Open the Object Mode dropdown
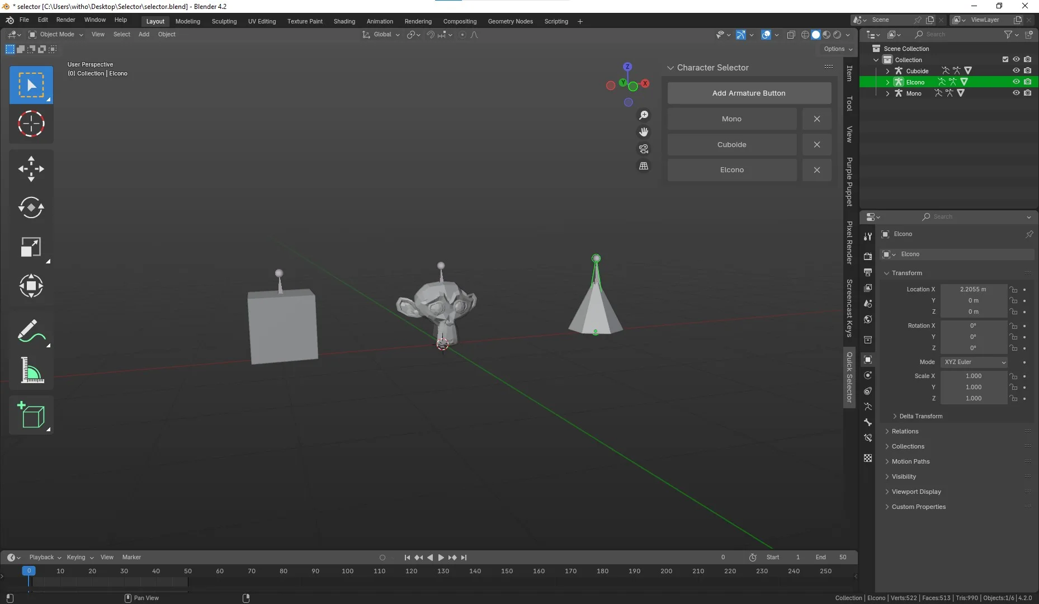Viewport: 1039px width, 604px height. click(56, 35)
